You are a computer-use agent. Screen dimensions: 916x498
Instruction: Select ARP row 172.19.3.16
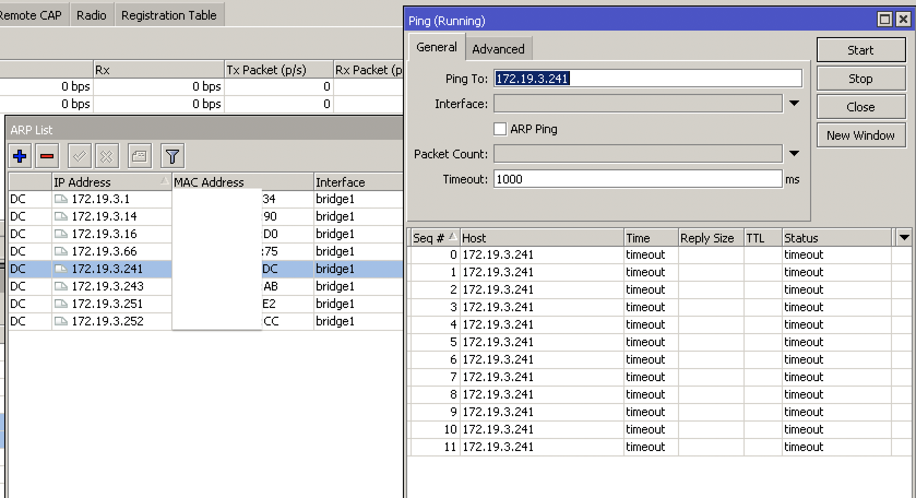coord(205,234)
